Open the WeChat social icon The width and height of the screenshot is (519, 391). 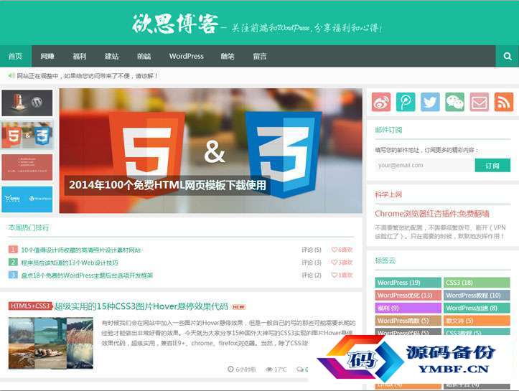pos(454,102)
